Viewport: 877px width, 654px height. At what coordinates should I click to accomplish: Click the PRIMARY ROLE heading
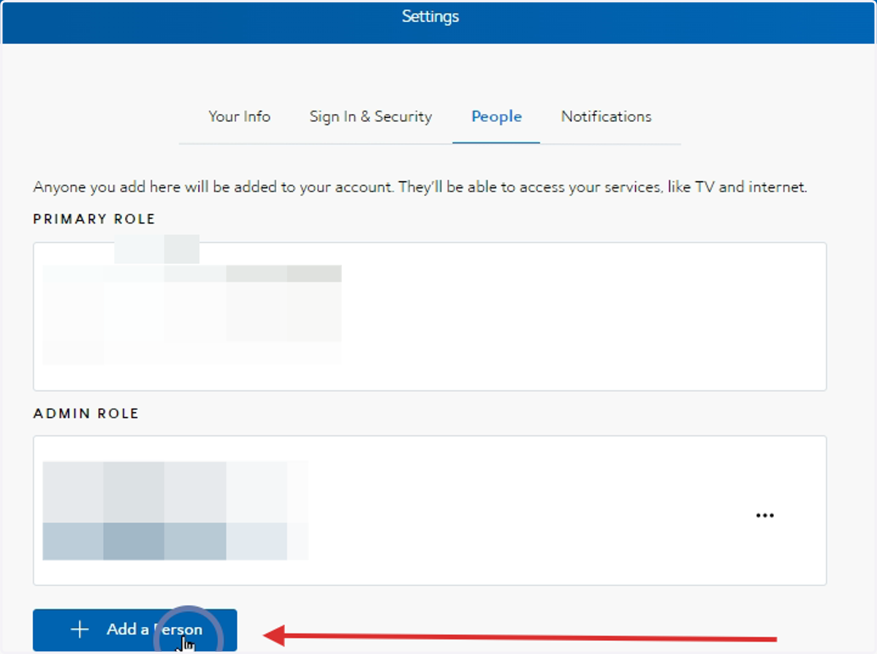(x=94, y=219)
